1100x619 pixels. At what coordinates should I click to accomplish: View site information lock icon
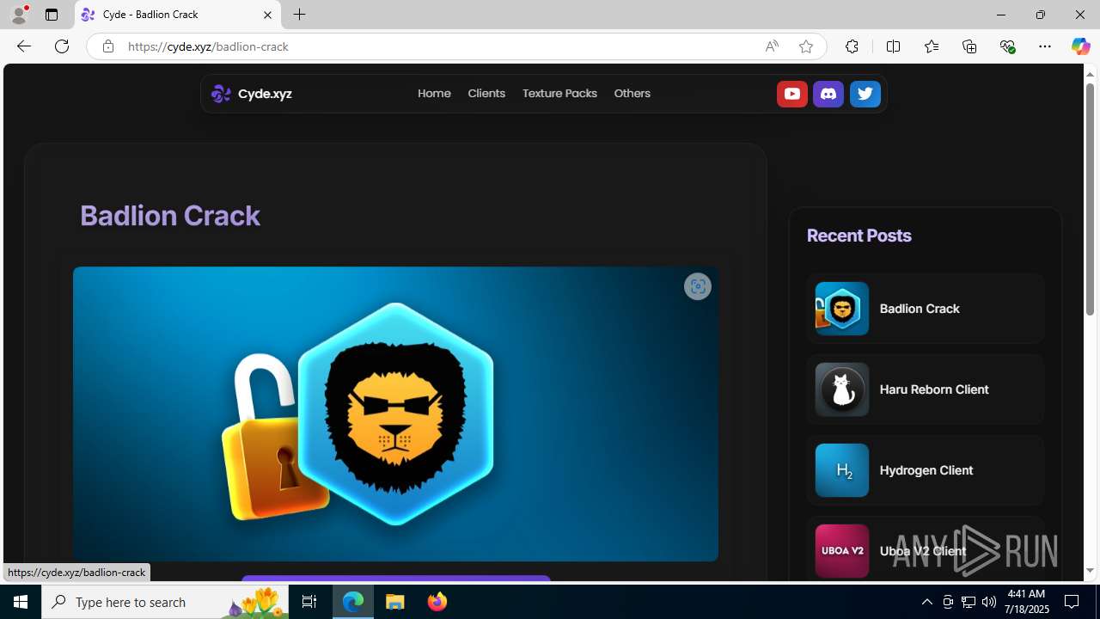tap(107, 46)
